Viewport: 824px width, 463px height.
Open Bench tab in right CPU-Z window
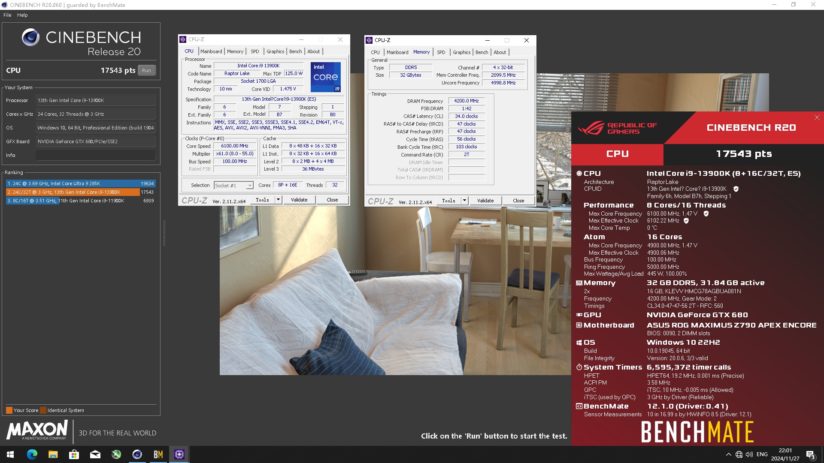click(482, 52)
